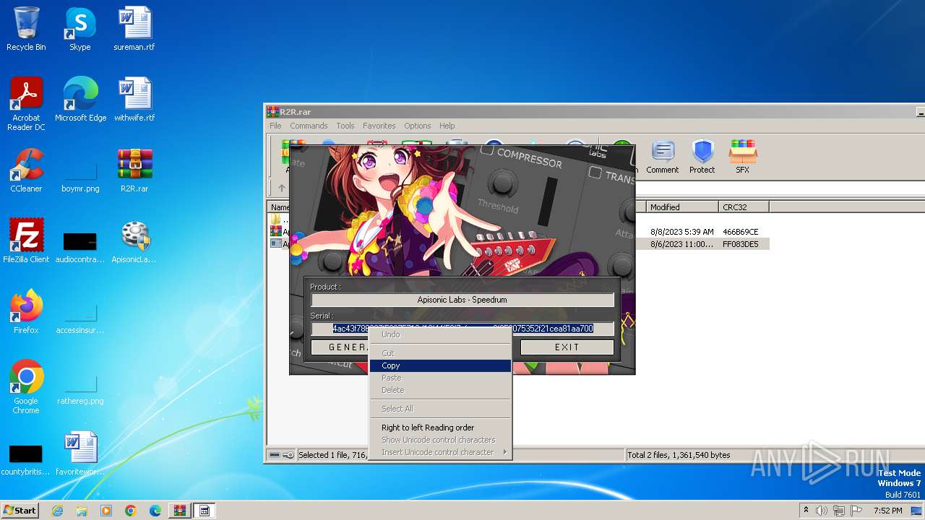Screen dimensions: 925x520
Task: Open the Help menu in WinRAR
Action: [447, 126]
